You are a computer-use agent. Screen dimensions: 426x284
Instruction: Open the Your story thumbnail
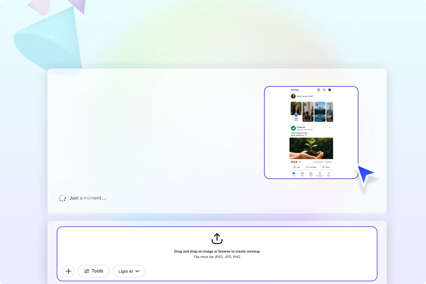tap(308, 112)
